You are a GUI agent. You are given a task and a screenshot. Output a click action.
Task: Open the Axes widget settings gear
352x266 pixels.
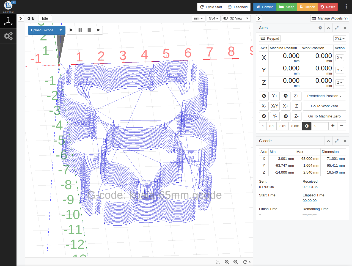(320, 28)
